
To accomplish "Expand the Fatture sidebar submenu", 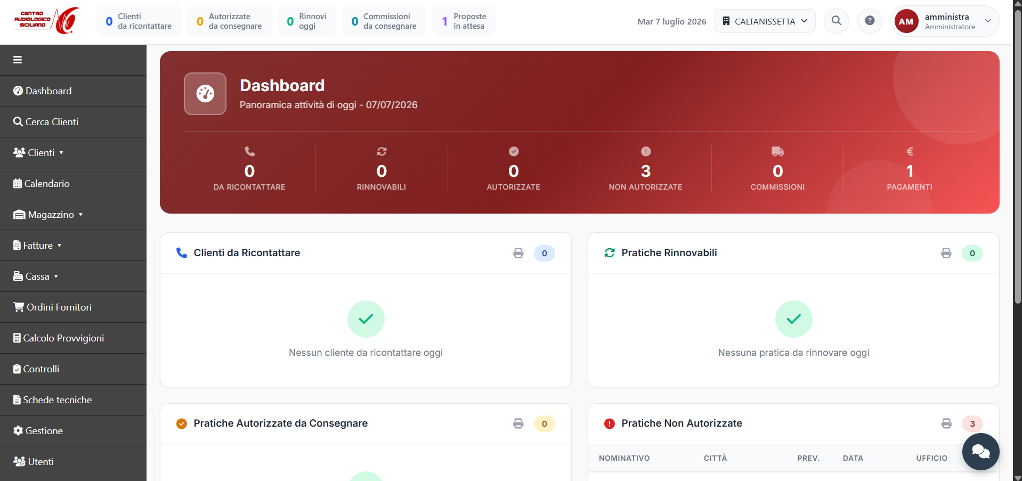I will coord(73,246).
